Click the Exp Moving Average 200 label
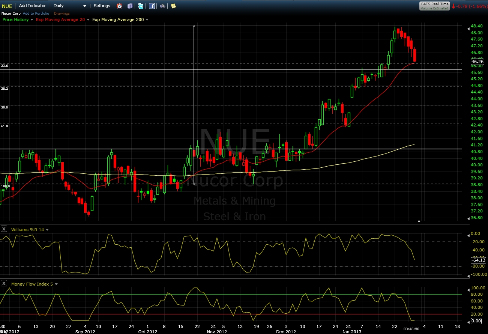The width and height of the screenshot is (488, 334). click(x=118, y=20)
